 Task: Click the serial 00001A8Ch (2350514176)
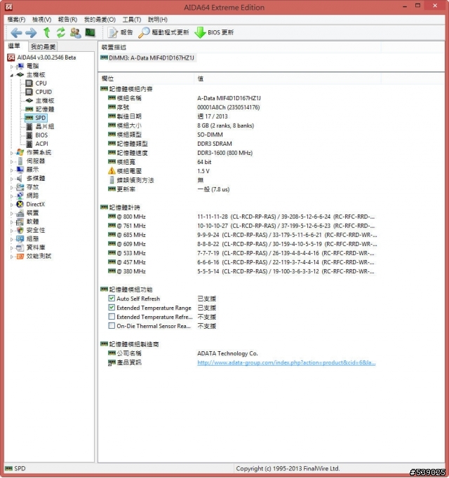pos(228,107)
